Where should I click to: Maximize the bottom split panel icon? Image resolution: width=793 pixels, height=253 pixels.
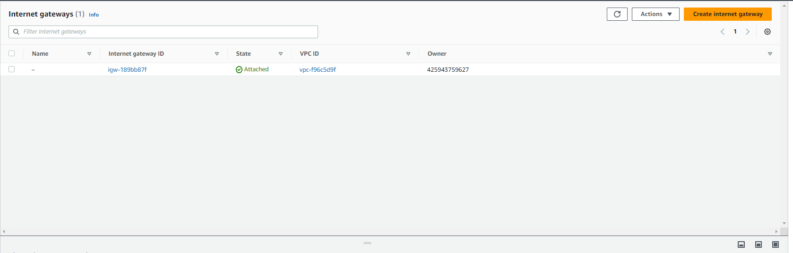775,245
